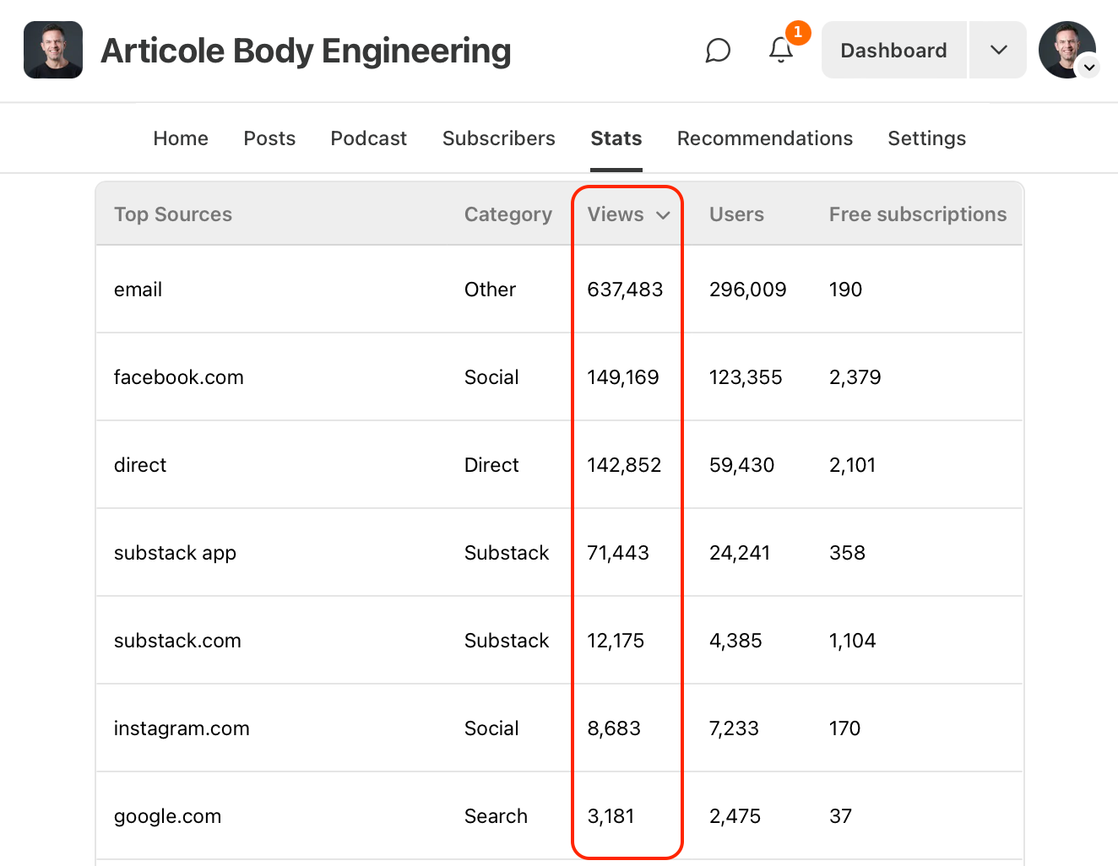Expand the Dashboard dropdown arrow
Image resolution: width=1118 pixels, height=866 pixels.
pos(998,50)
